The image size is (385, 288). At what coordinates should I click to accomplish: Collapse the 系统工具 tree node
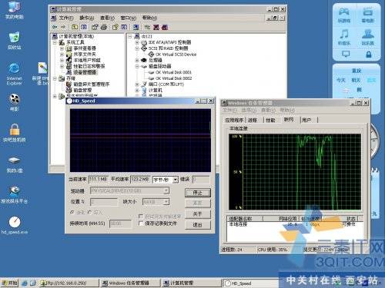tap(55, 42)
